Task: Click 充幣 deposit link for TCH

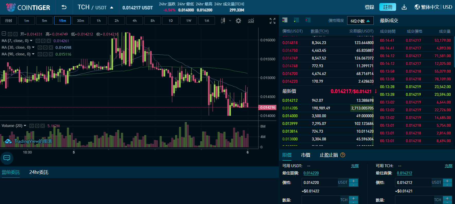Action: pos(449,166)
